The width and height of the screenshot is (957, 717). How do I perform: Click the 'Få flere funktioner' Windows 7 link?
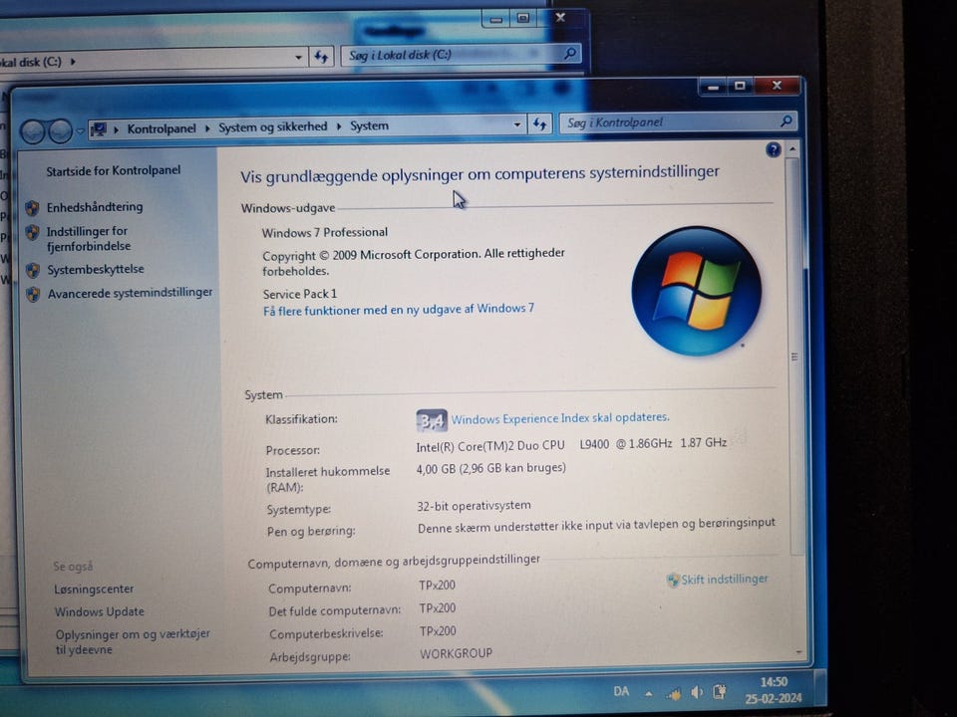pyautogui.click(x=399, y=310)
